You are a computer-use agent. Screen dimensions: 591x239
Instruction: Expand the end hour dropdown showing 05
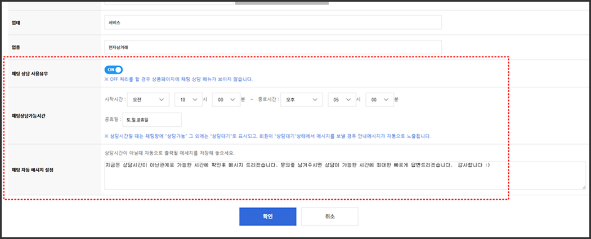point(342,99)
